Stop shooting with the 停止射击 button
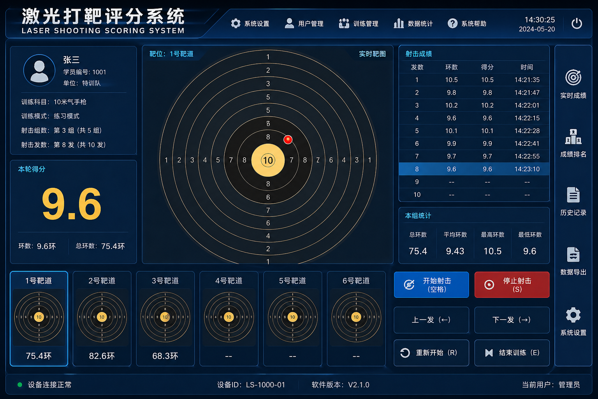The image size is (598, 399). tap(512, 285)
